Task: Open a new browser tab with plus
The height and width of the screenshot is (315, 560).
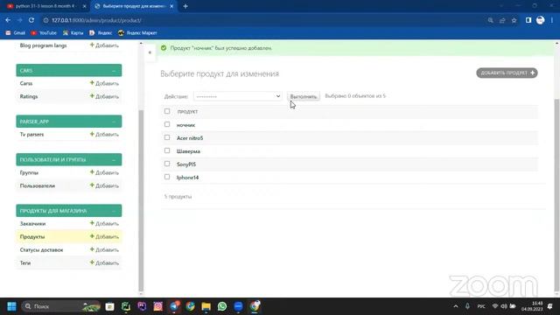Action: pos(185,6)
